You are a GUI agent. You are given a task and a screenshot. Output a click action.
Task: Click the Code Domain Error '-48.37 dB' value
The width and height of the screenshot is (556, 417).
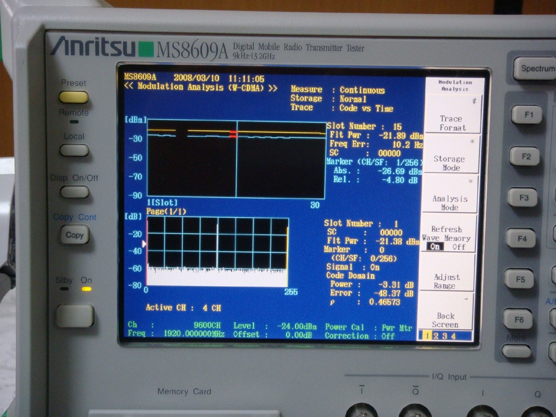click(x=393, y=293)
